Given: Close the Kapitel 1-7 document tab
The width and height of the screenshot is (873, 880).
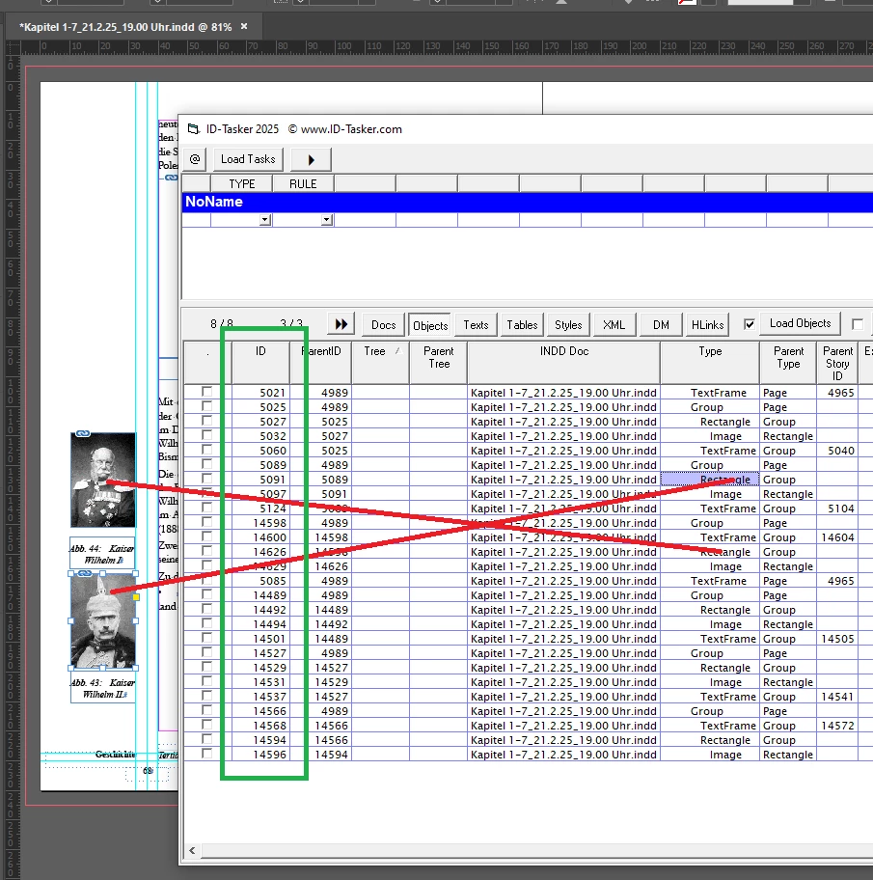Looking at the screenshot, I should click(244, 26).
